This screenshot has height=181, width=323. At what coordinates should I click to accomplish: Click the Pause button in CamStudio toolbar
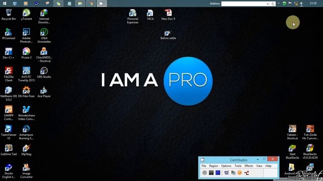211,172
